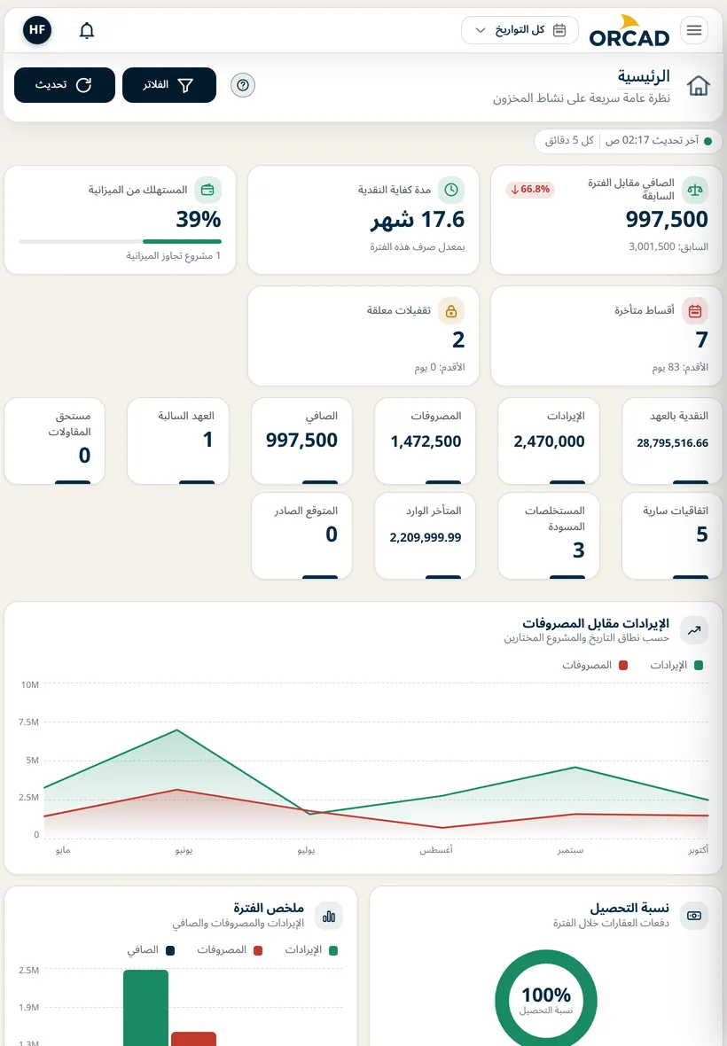Click the lock icon on تقفيلات معلقة card

tap(451, 310)
